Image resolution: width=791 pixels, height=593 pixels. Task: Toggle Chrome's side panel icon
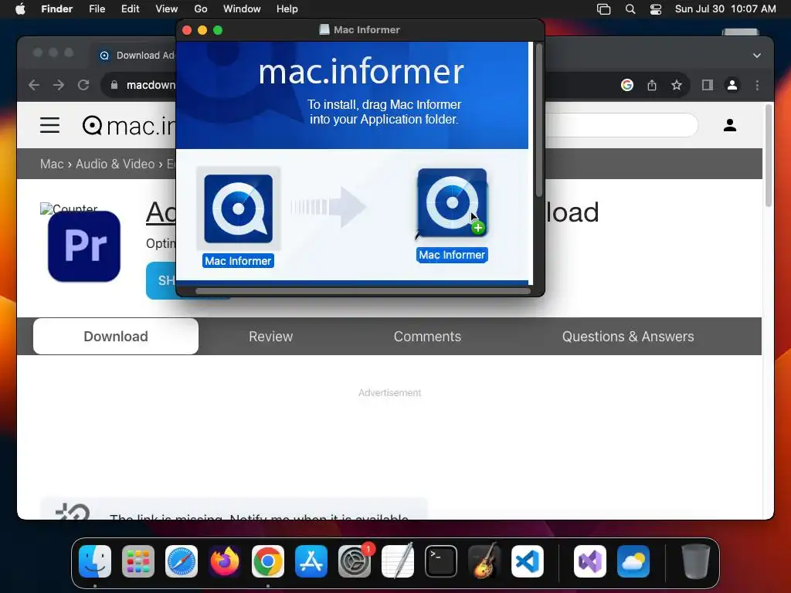click(x=708, y=85)
